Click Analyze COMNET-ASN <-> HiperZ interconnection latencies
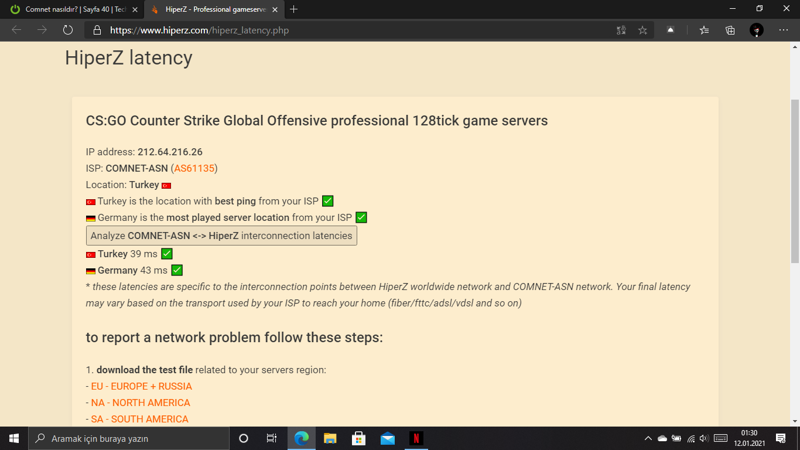The image size is (800, 450). [221, 236]
